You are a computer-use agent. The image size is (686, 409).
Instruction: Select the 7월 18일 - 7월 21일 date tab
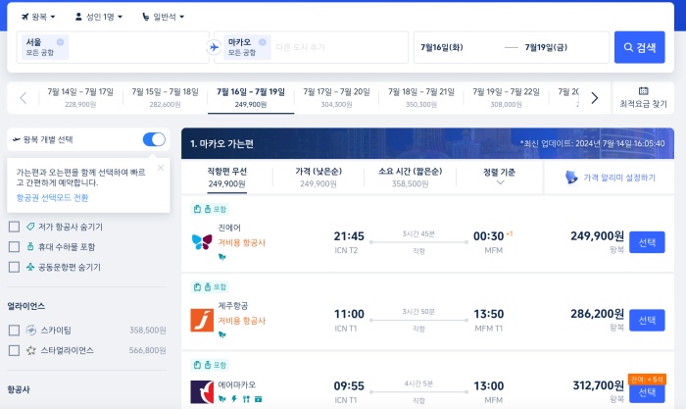(x=421, y=98)
